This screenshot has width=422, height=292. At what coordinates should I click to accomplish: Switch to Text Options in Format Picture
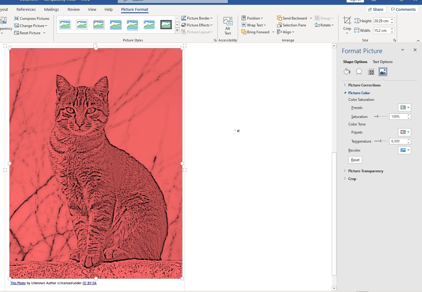(x=383, y=62)
